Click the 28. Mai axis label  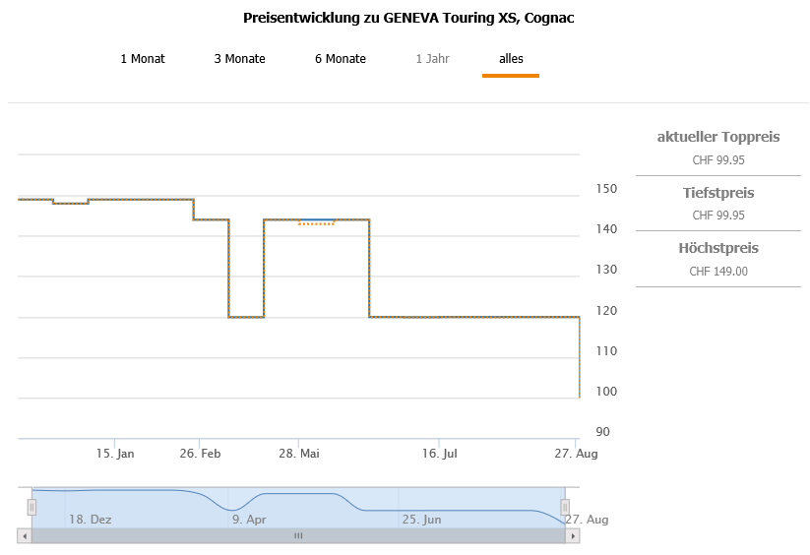[299, 454]
